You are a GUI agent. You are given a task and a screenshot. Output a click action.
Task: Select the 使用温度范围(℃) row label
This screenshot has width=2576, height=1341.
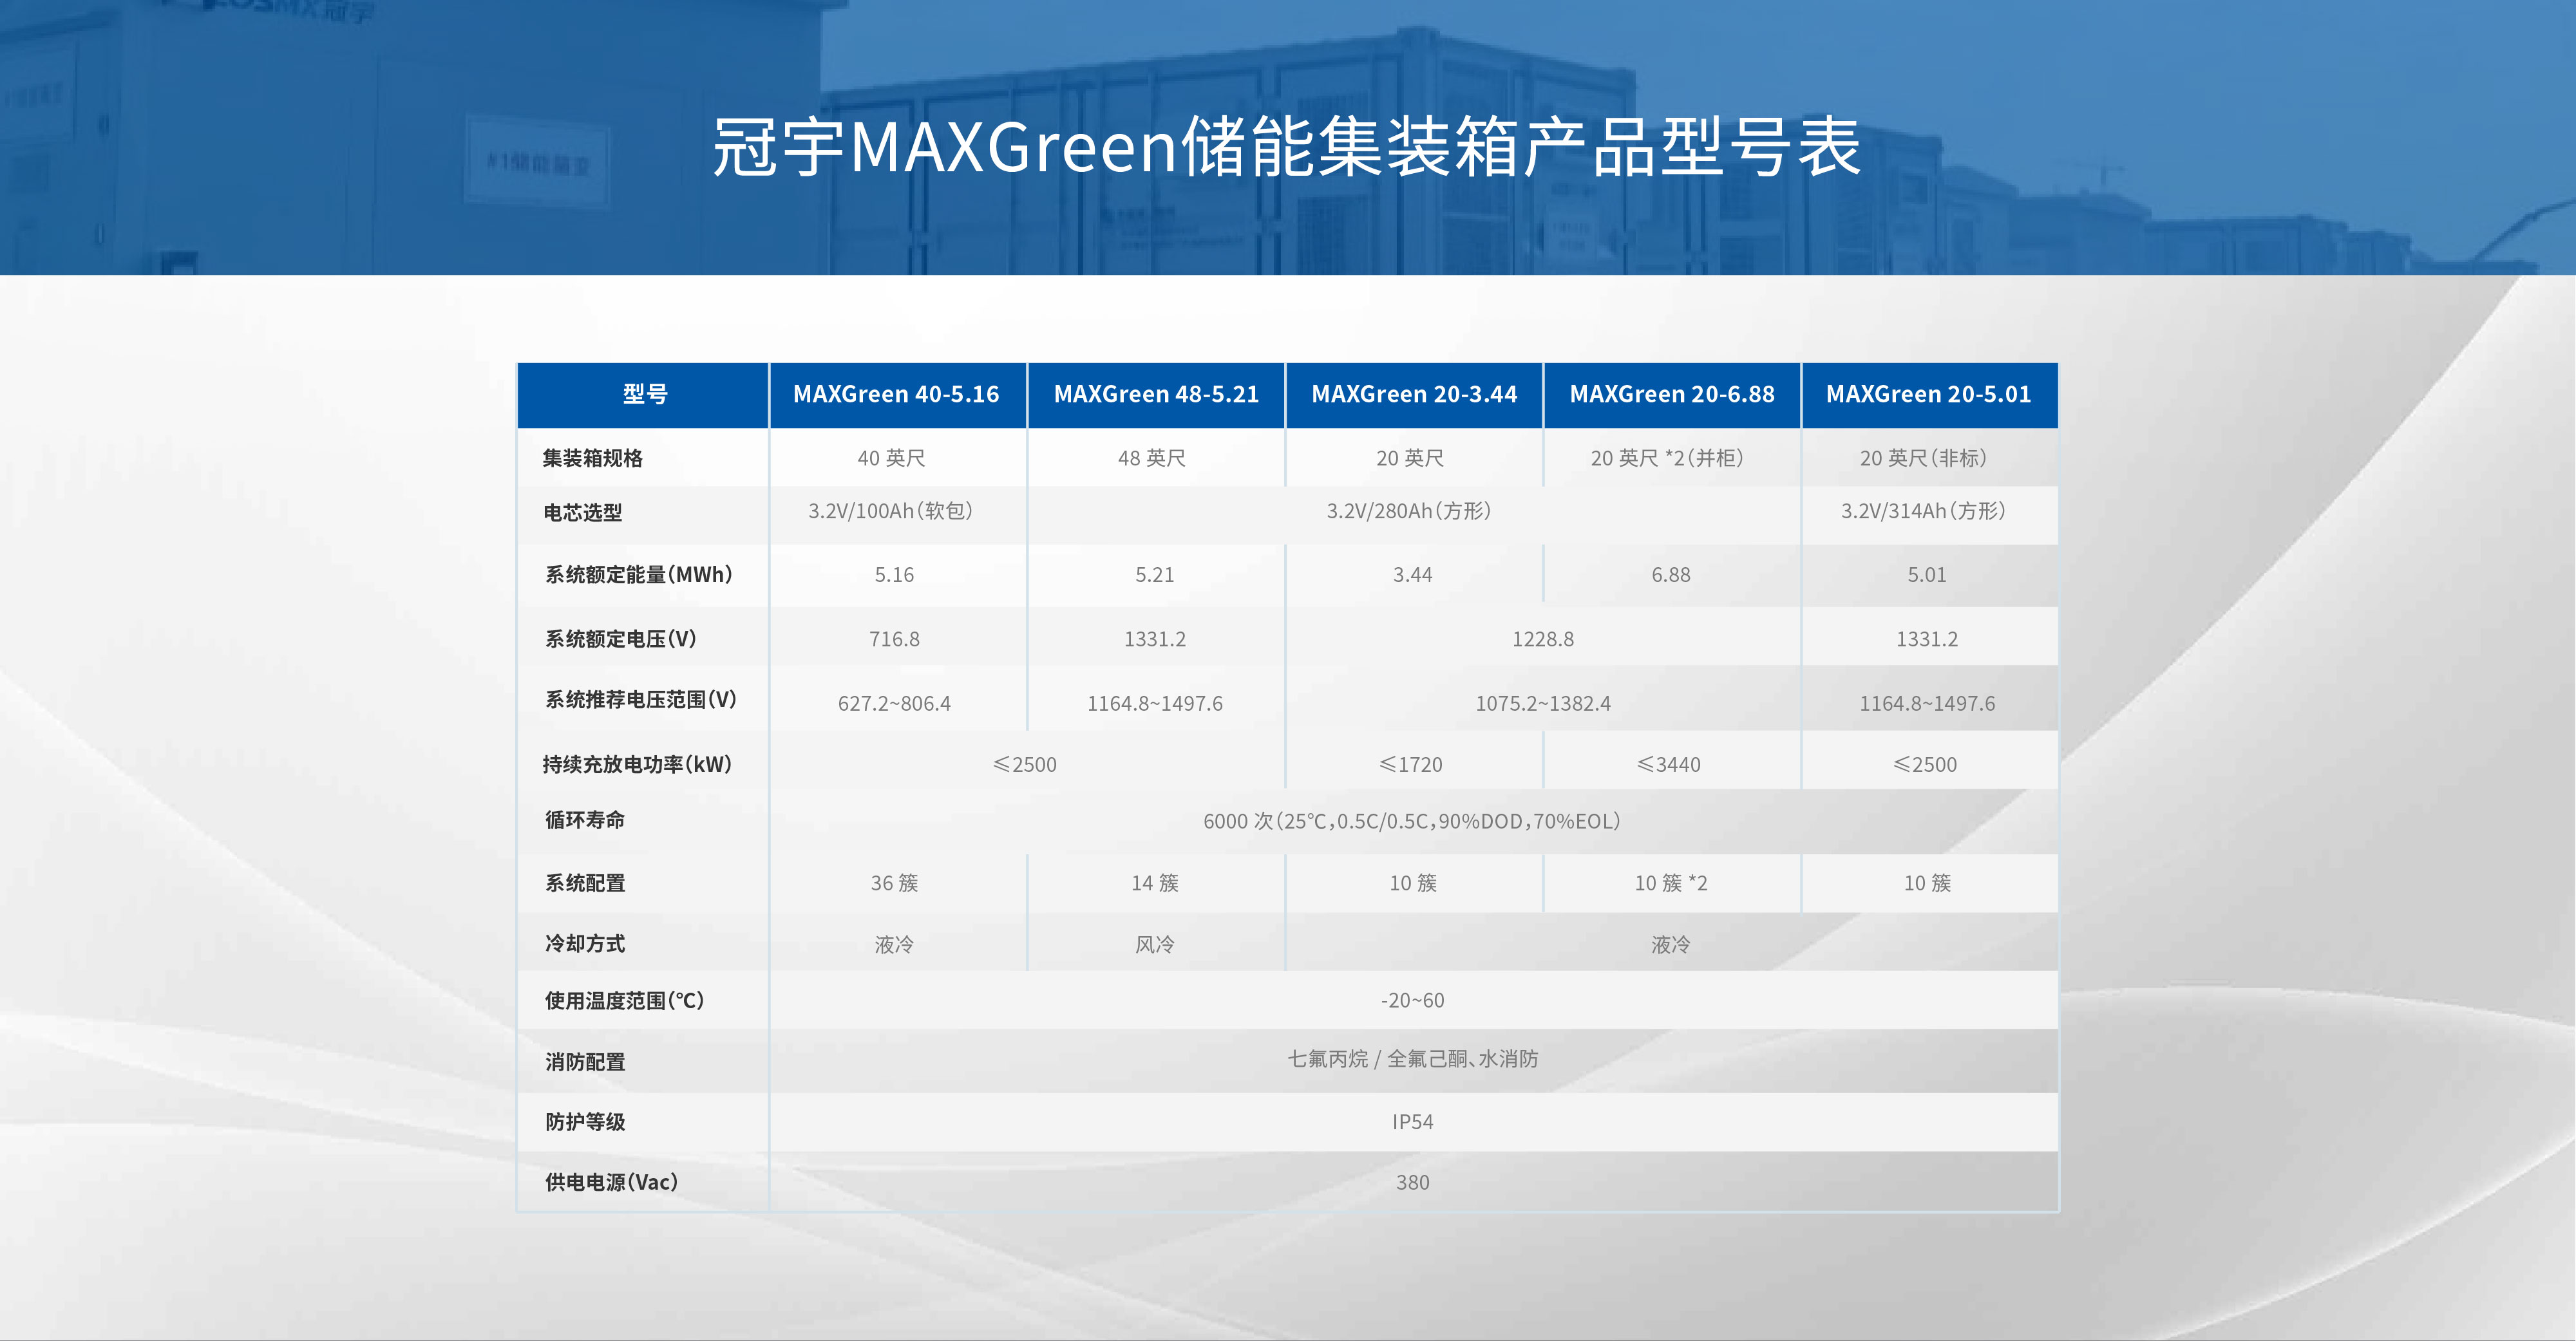point(625,1001)
